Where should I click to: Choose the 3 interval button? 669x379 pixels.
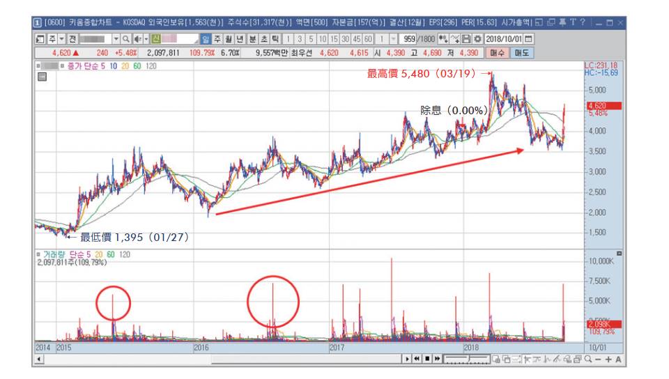pos(300,39)
